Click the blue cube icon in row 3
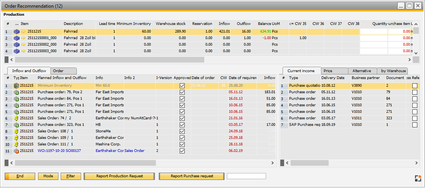425x188 pixels. [17, 45]
